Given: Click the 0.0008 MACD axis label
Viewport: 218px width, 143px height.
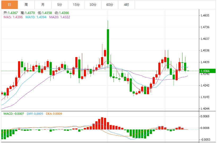Looking at the screenshot, I should click(x=205, y=128).
